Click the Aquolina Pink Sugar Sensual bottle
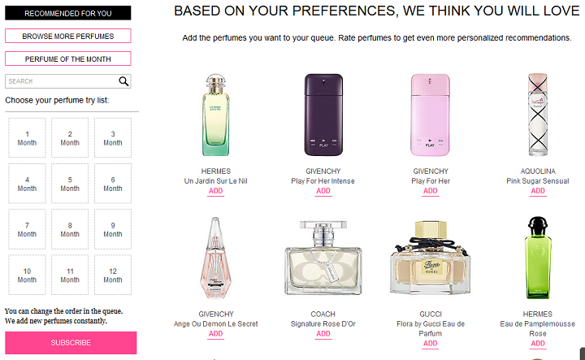The height and width of the screenshot is (360, 585). 538,115
